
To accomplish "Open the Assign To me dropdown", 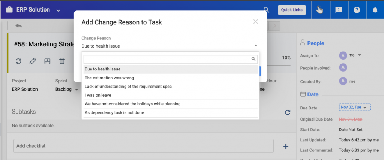I will (x=359, y=55).
